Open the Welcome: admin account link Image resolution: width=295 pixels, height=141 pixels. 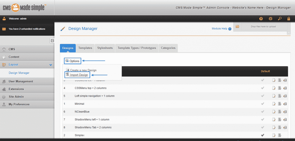click(18, 19)
